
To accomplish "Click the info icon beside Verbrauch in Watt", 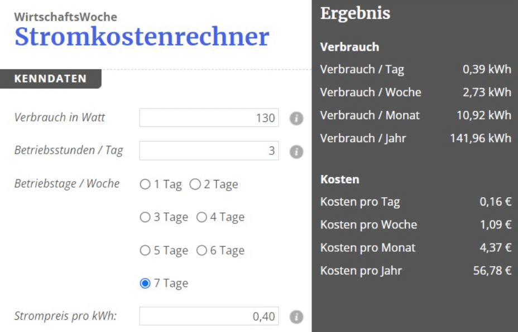I will (296, 118).
